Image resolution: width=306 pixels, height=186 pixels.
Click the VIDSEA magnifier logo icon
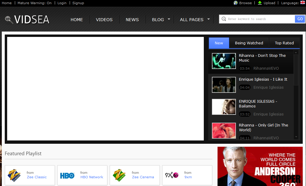click(9, 20)
